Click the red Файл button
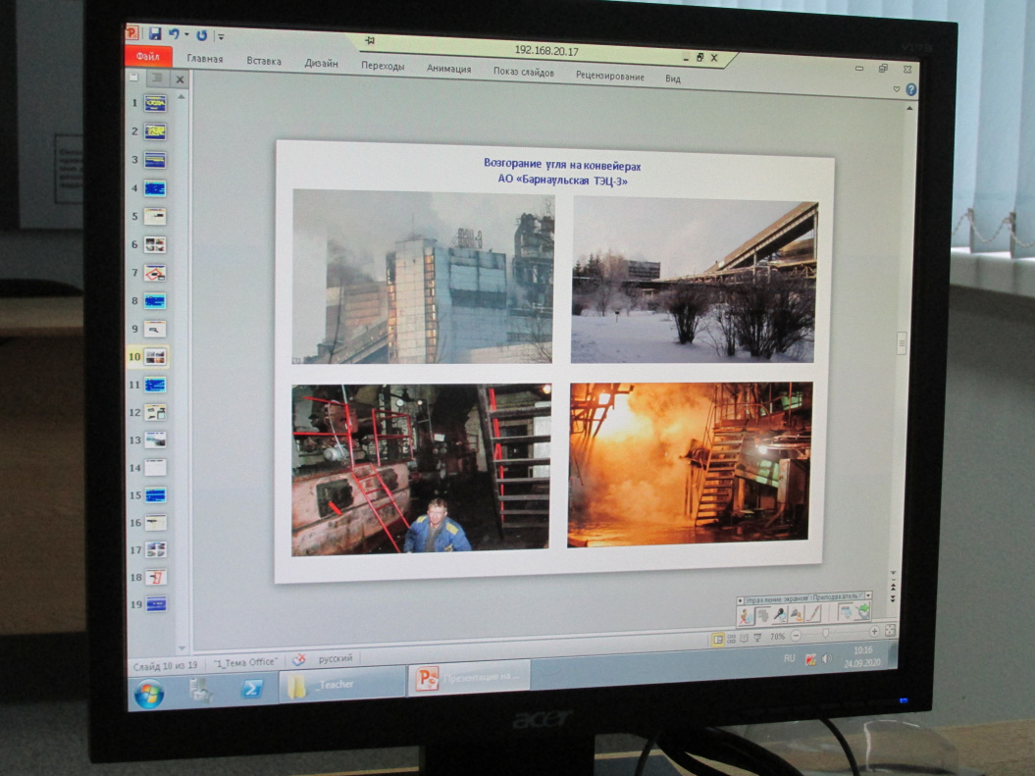This screenshot has width=1035, height=776. pyautogui.click(x=148, y=57)
